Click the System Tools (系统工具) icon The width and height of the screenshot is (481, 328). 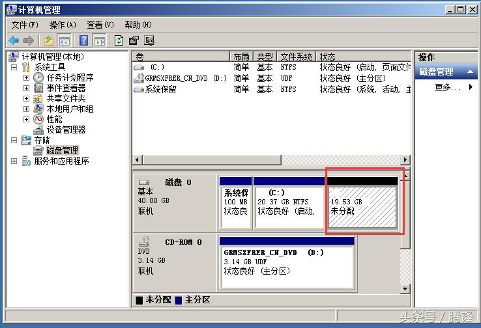coord(26,67)
